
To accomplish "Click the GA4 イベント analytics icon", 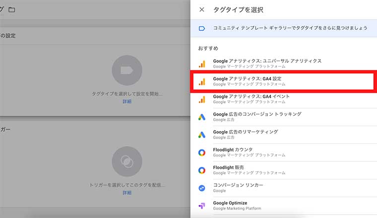I will (x=202, y=100).
